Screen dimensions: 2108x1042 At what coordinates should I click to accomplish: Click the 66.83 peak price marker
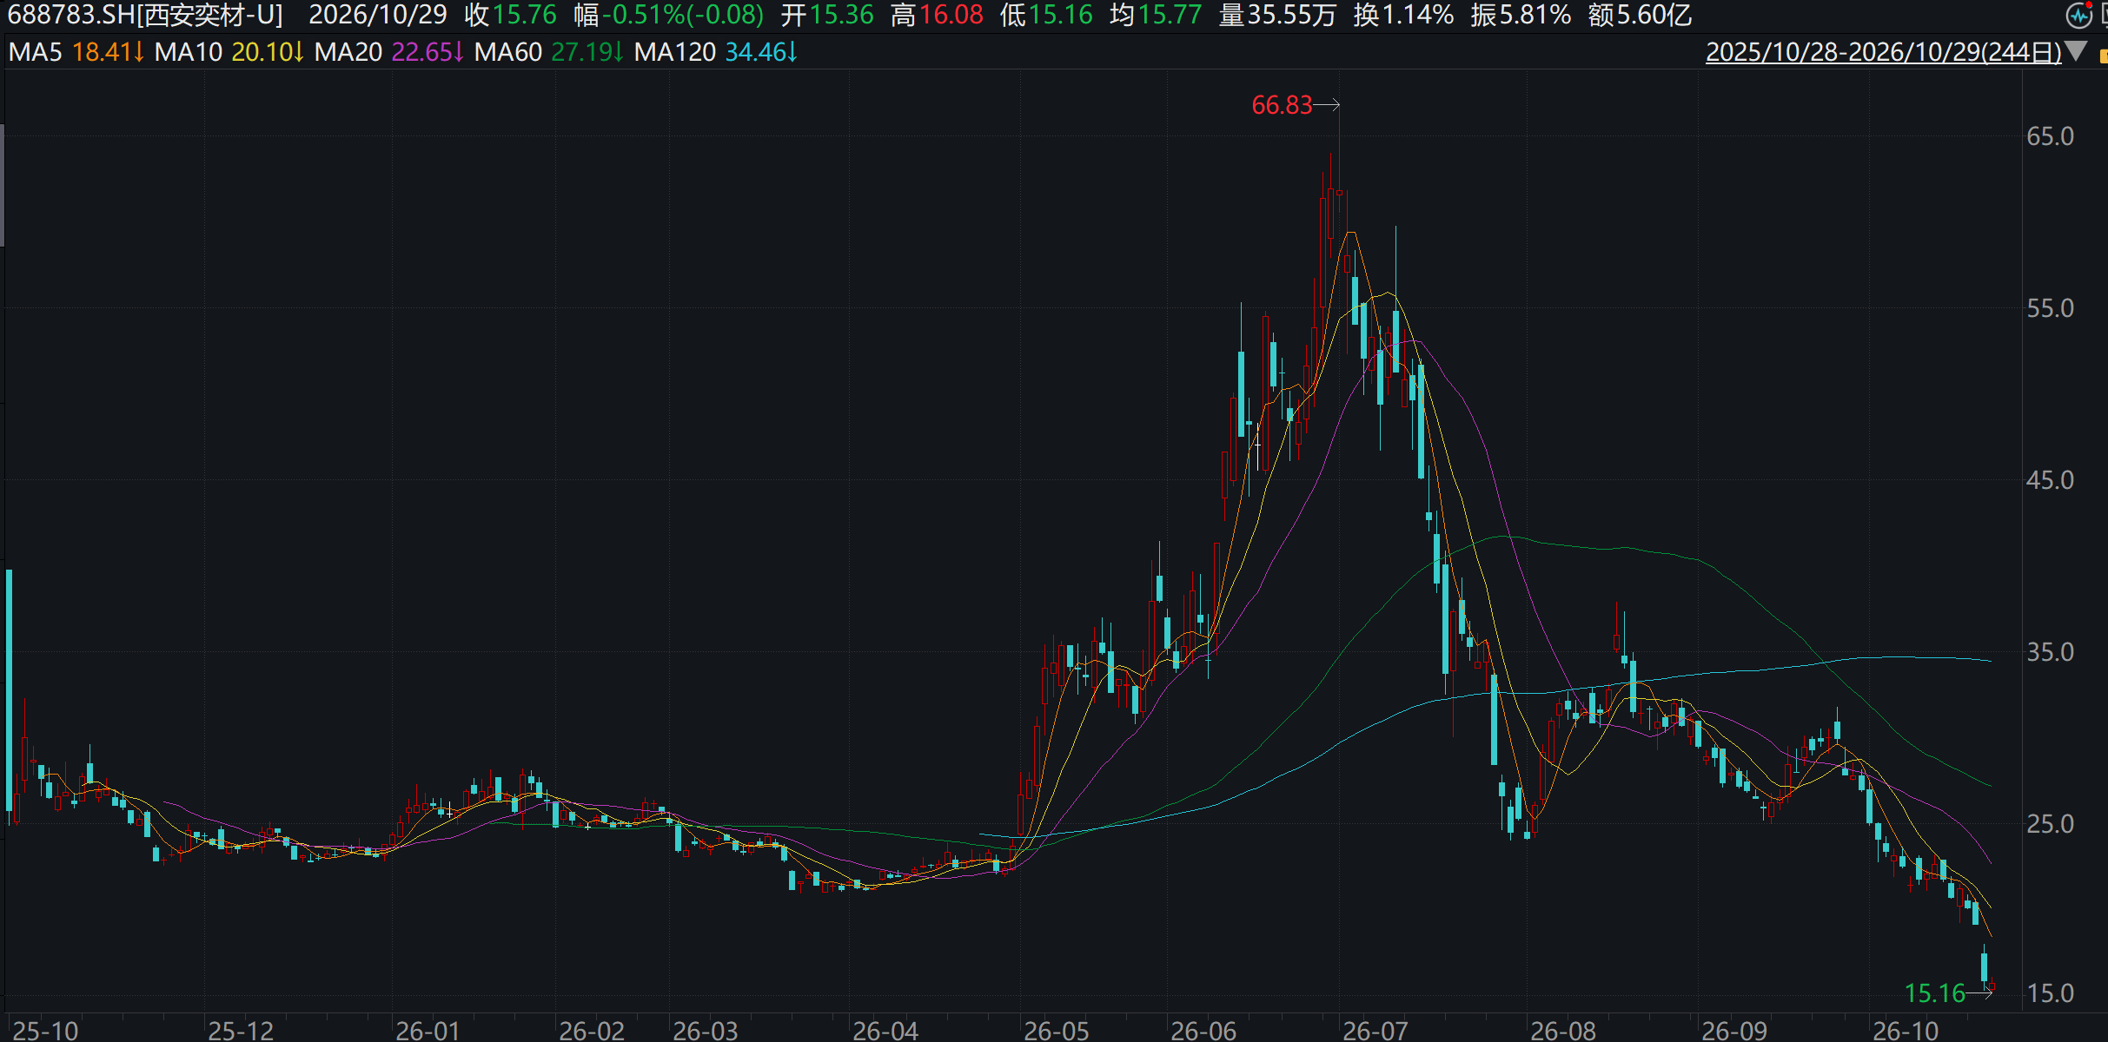click(x=1282, y=105)
